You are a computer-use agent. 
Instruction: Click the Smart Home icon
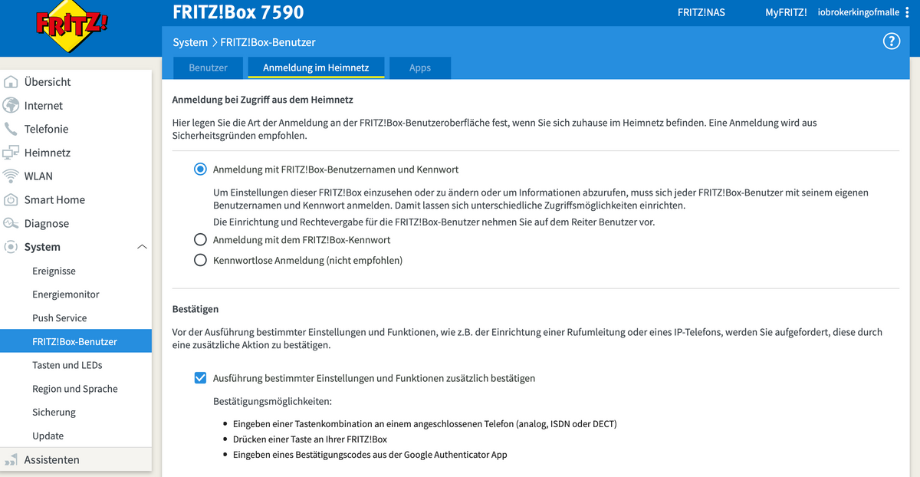click(x=11, y=199)
